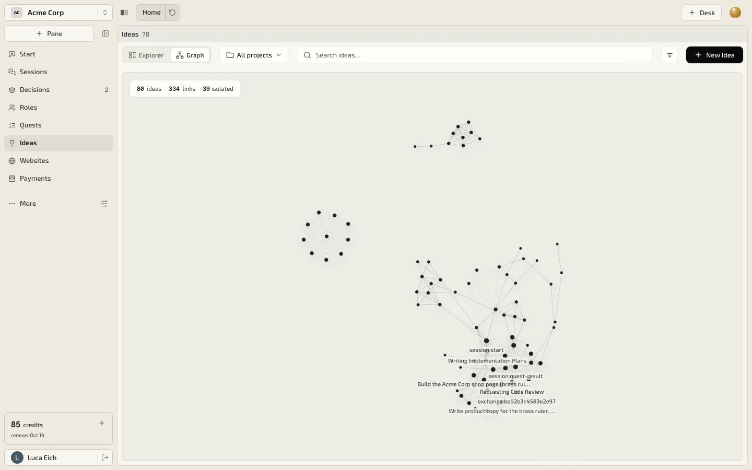Go to Quests in the sidebar

[x=58, y=125]
